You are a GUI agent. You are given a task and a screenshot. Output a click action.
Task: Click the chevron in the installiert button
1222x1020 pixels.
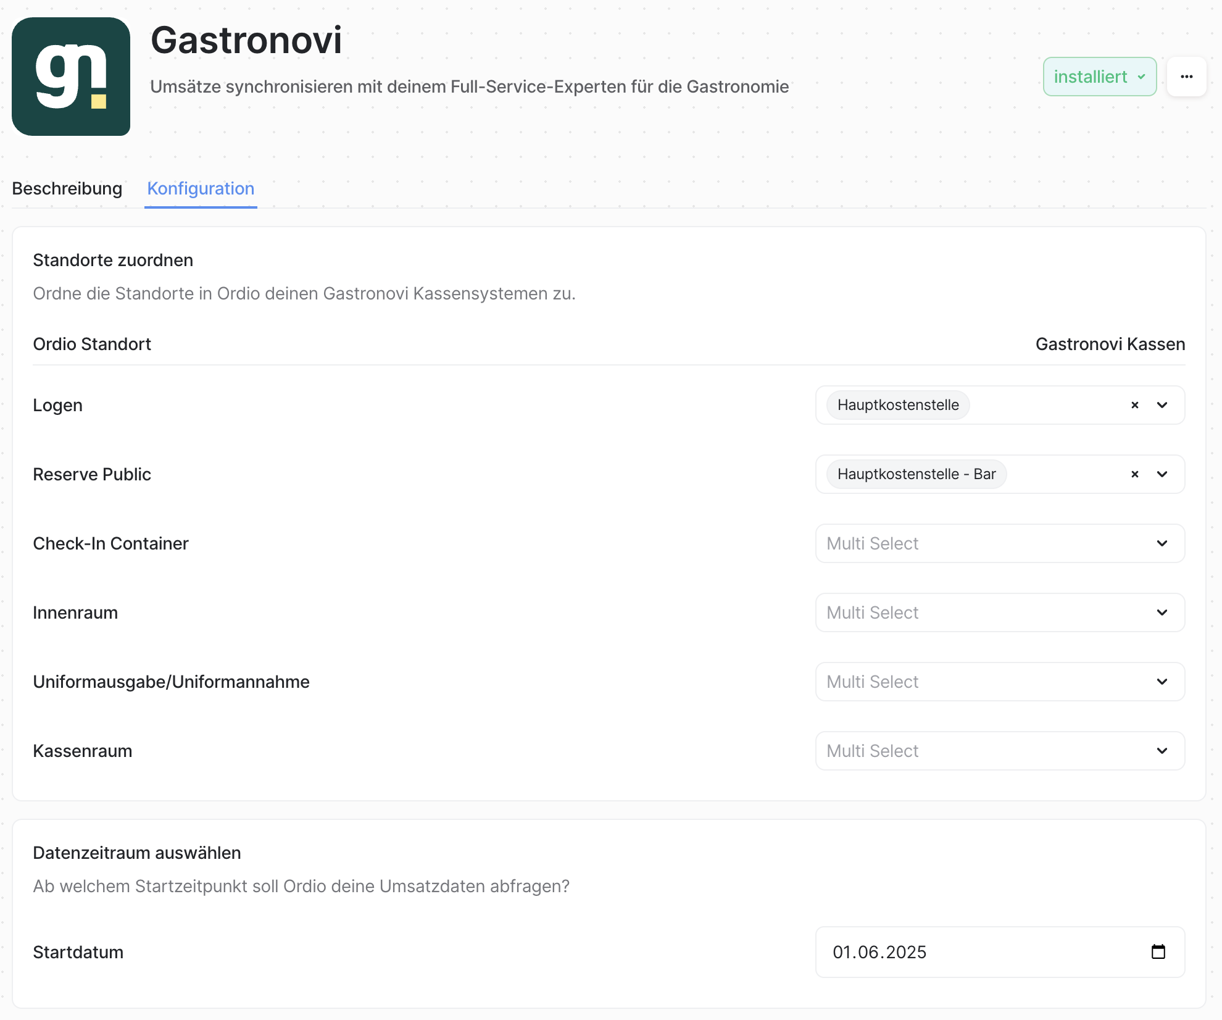[x=1142, y=77]
